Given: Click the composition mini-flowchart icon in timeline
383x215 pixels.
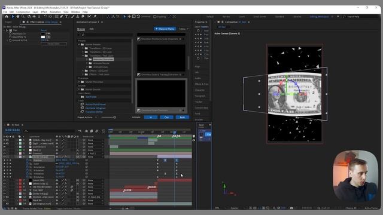Looking at the screenshot, I should 80,131.
